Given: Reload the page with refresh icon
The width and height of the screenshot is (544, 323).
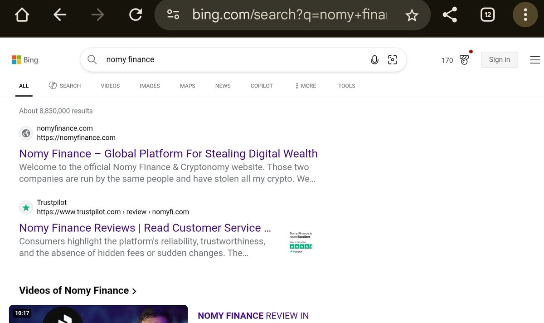Looking at the screenshot, I should (136, 15).
